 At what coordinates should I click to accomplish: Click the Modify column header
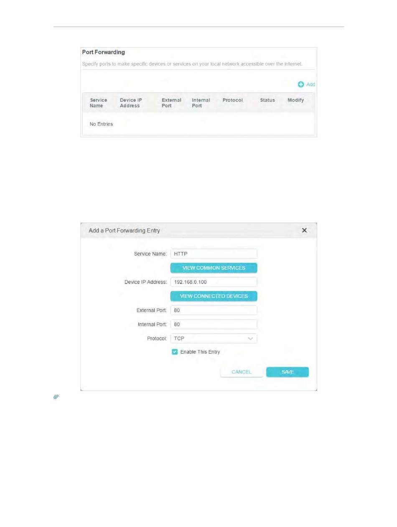tap(295, 101)
